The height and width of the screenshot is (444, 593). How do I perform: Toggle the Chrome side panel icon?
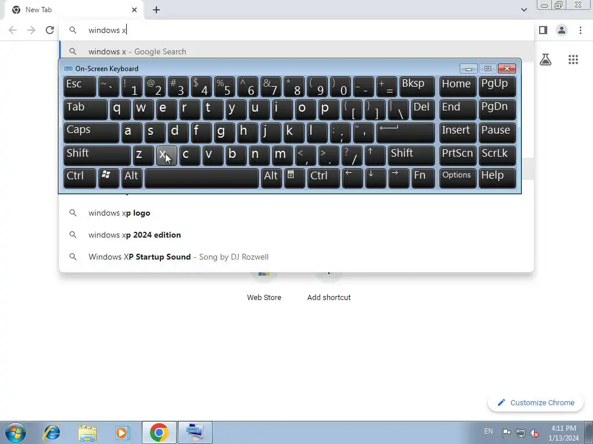tap(543, 30)
